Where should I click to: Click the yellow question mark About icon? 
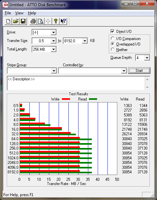point(56,21)
